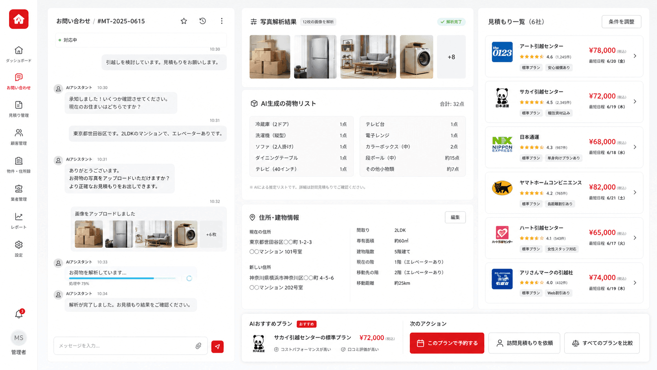Click このプランで予約する
The image size is (657, 370).
[447, 343]
